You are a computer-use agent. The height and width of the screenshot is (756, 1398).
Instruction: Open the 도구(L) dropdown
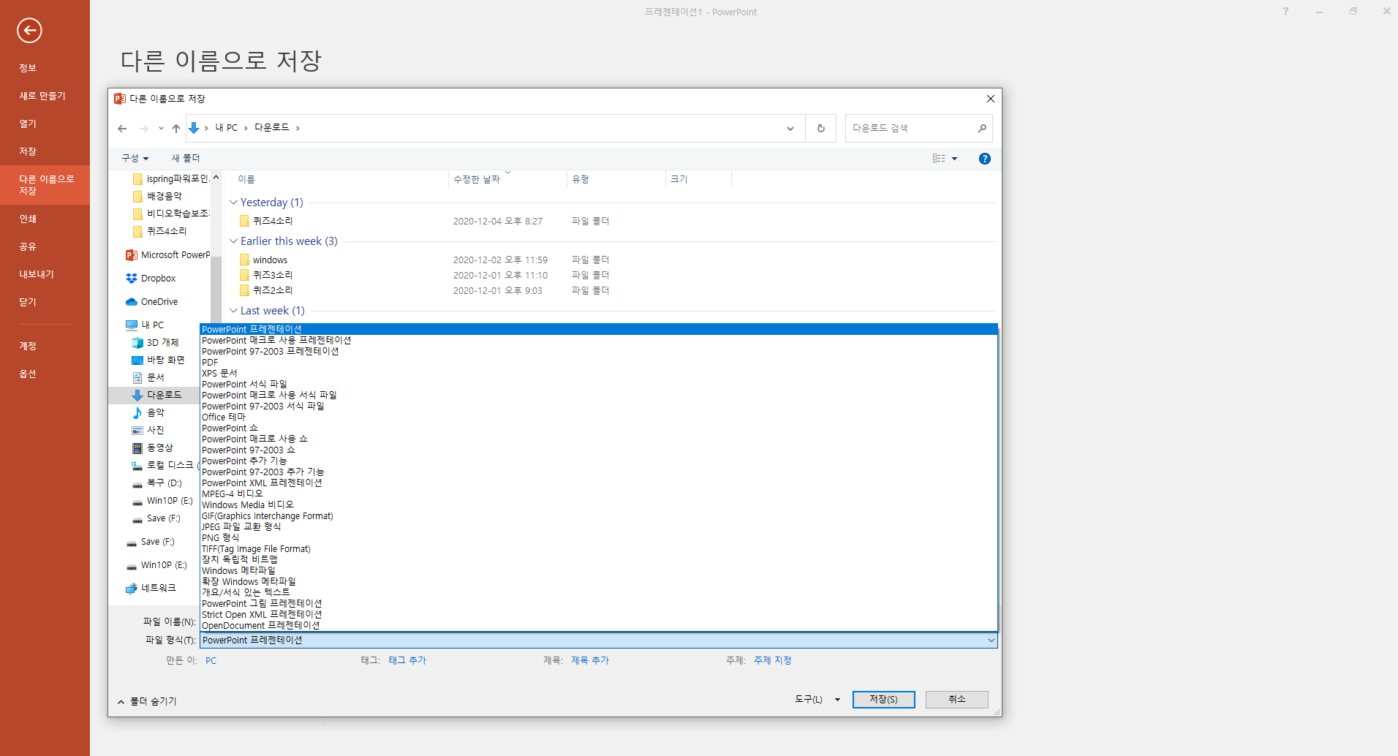click(x=817, y=700)
